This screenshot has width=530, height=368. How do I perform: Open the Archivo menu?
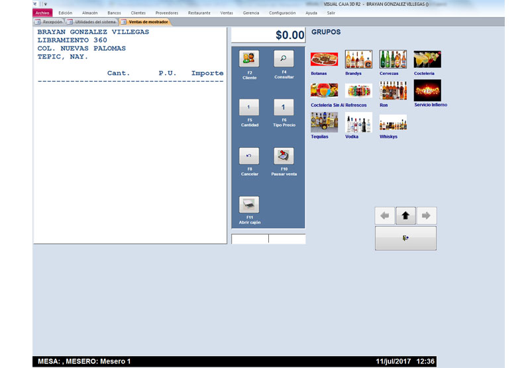coord(42,13)
